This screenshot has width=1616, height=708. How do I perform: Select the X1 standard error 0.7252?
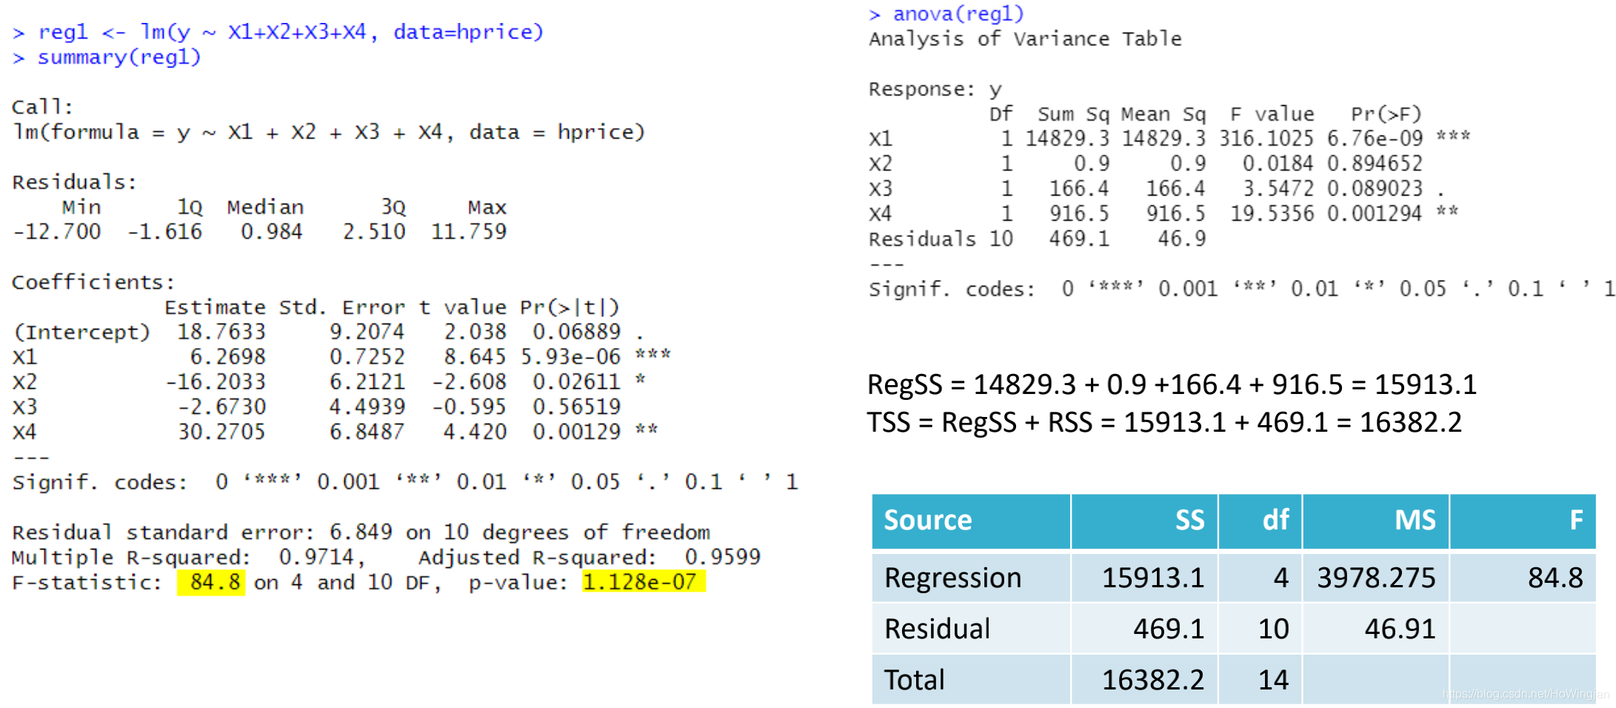[x=367, y=356]
